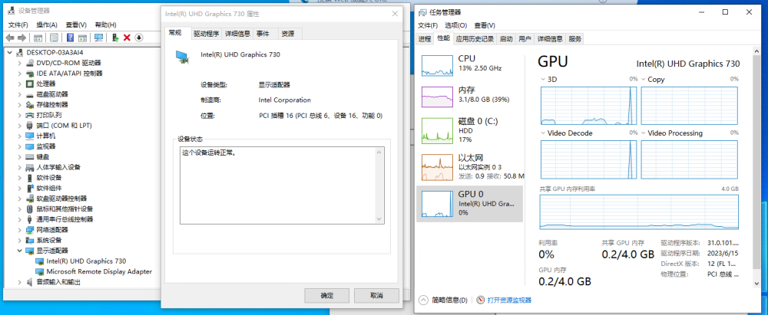Select the CPU performance graph thumbnail
768x315 pixels.
tap(438, 66)
